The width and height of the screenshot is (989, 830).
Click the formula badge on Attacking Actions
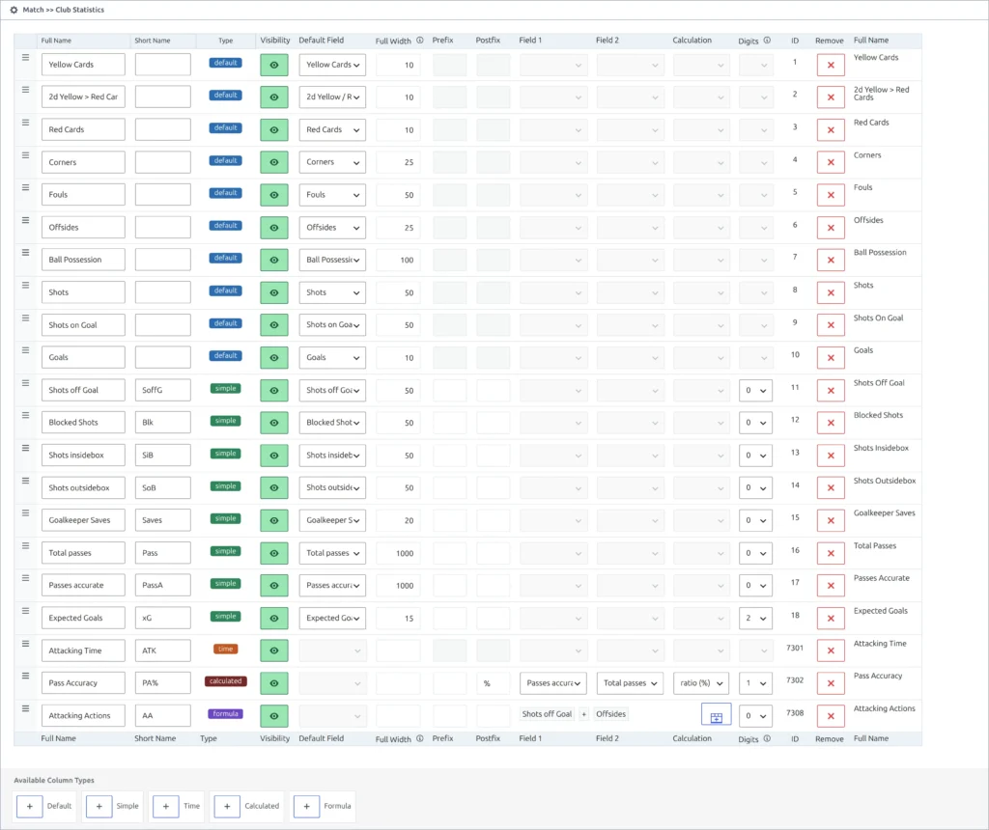coord(225,714)
